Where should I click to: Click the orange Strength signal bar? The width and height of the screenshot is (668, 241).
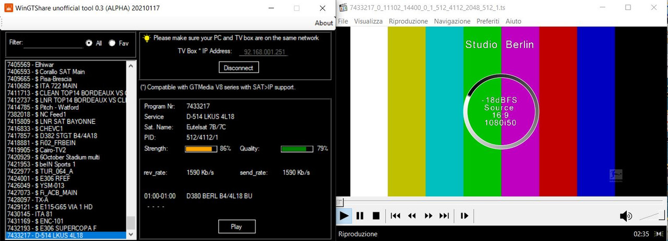tap(201, 149)
